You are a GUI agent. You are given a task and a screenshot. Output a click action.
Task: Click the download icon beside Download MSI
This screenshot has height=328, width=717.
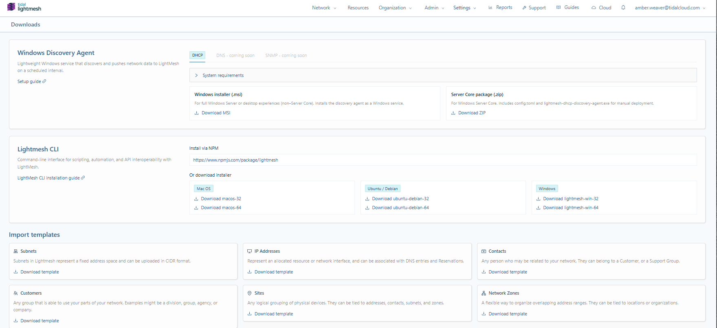[197, 113]
